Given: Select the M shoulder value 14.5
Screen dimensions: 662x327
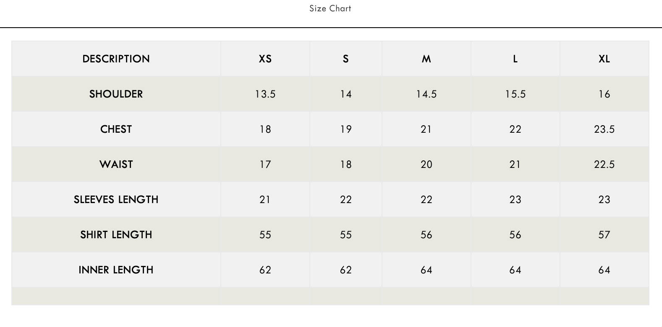Looking at the screenshot, I should coord(426,94).
